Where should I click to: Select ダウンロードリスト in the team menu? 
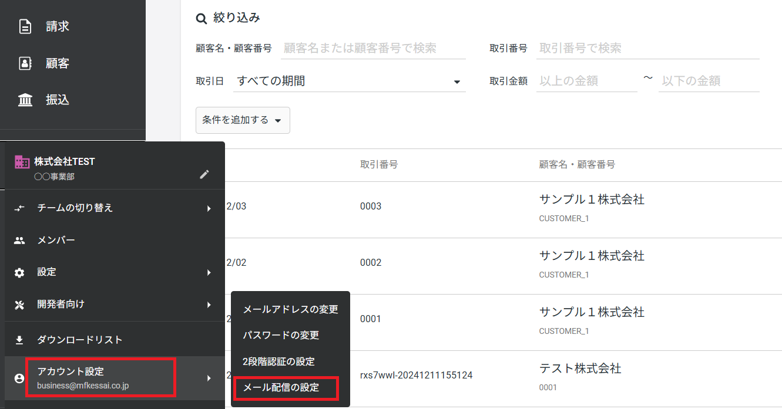[x=115, y=340]
